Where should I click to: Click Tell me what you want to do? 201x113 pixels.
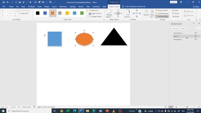[135, 7]
